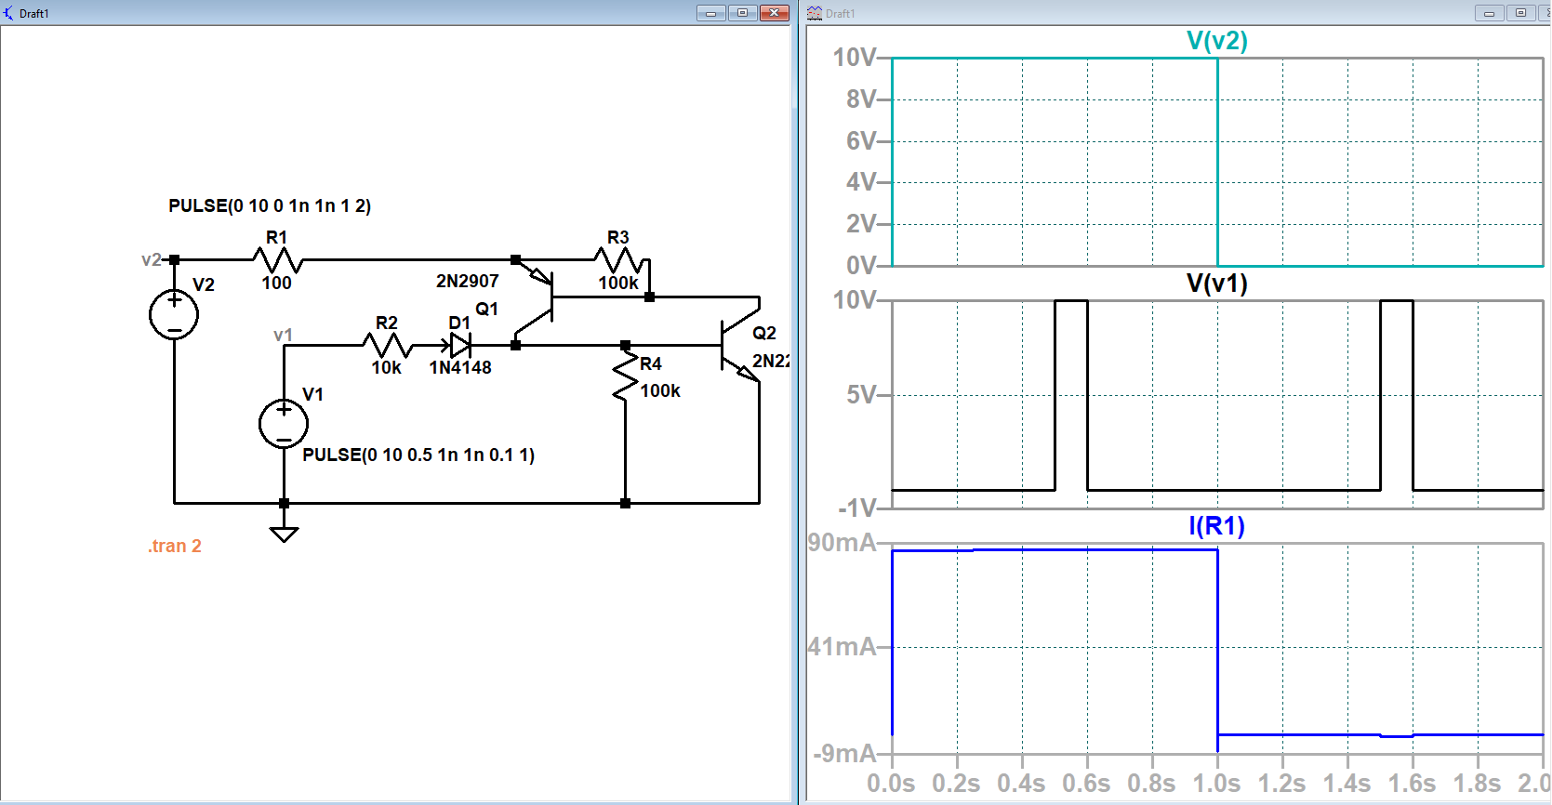Click the schematic window title icon

point(9,13)
